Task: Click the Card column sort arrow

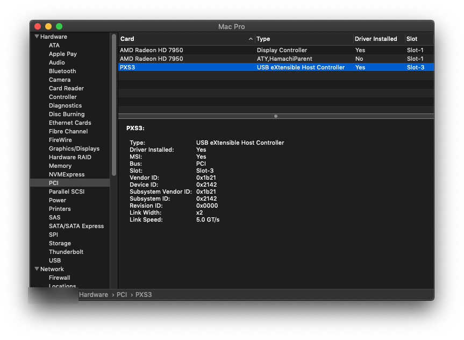Action: point(251,39)
